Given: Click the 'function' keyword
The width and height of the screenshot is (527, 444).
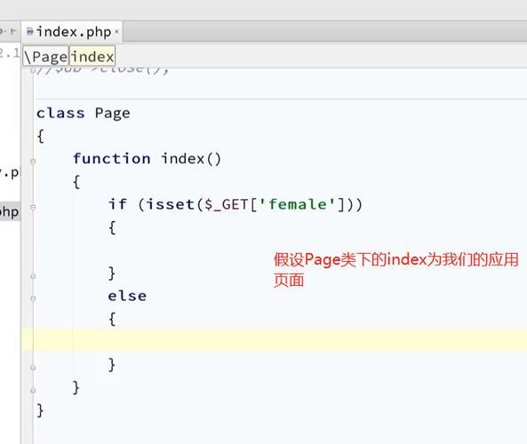Looking at the screenshot, I should (x=112, y=158).
